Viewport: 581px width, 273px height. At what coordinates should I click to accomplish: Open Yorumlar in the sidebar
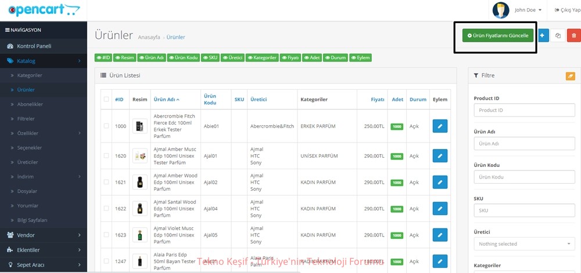[28, 205]
